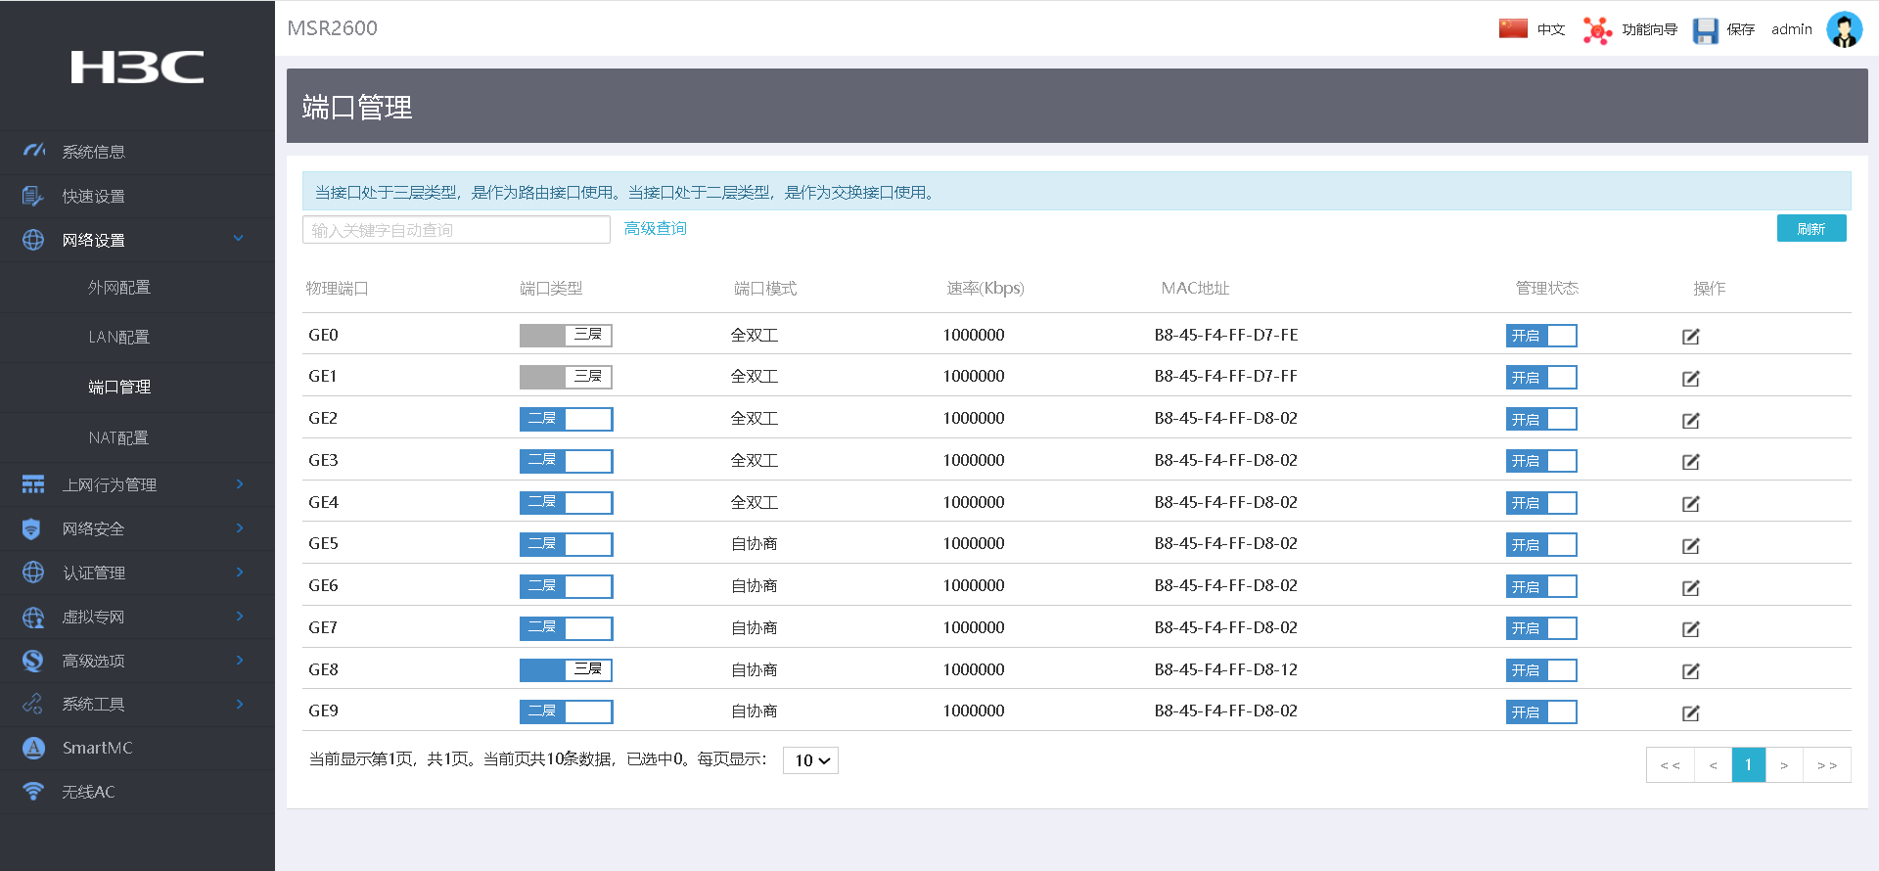Turn off GE7 管理状态 switch
Image resolution: width=1879 pixels, height=871 pixels.
point(1540,628)
